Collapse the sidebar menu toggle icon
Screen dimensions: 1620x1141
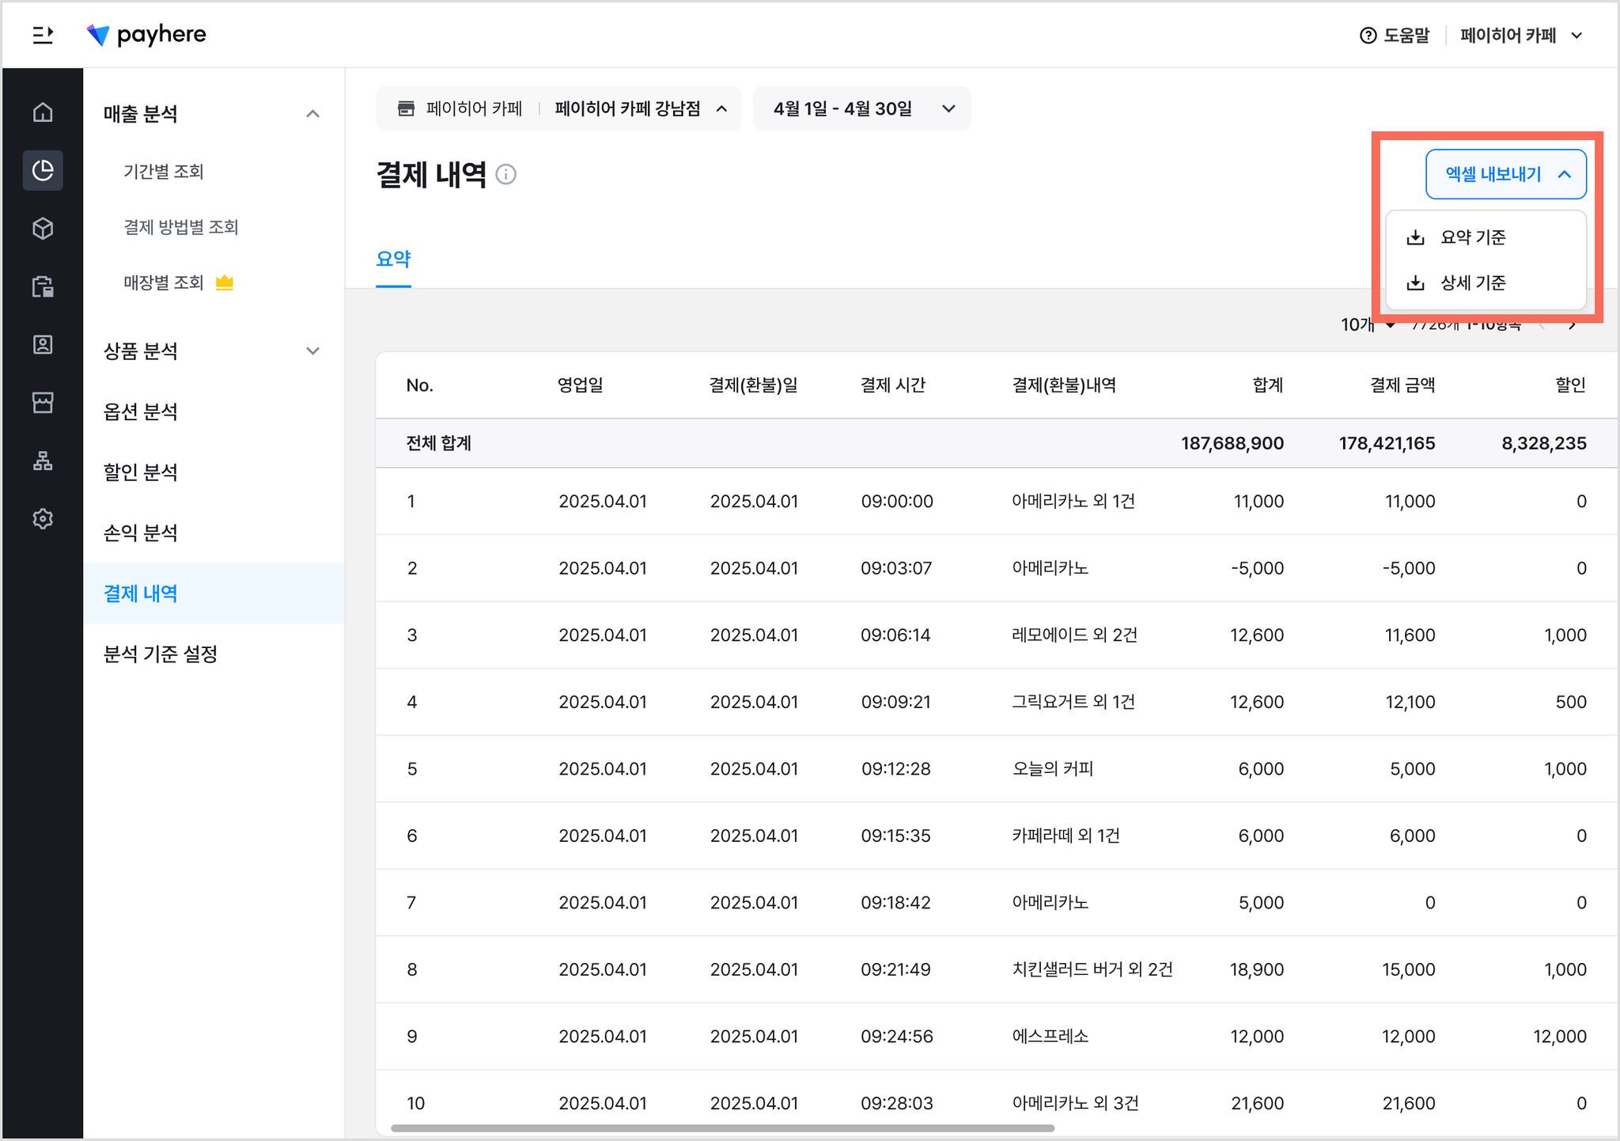click(x=43, y=35)
